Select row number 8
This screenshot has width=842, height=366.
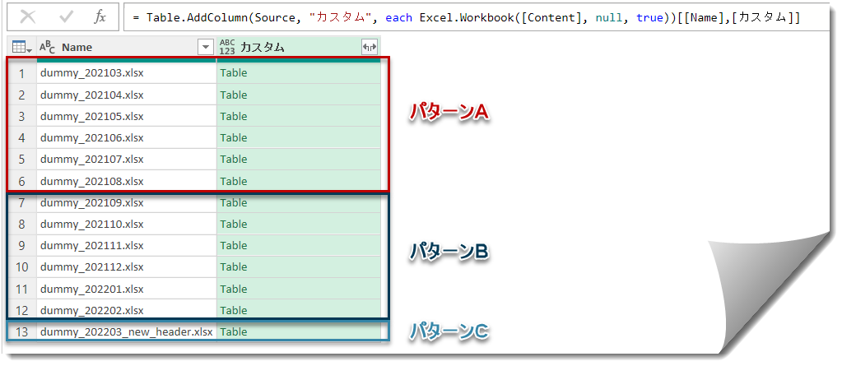pyautogui.click(x=22, y=225)
